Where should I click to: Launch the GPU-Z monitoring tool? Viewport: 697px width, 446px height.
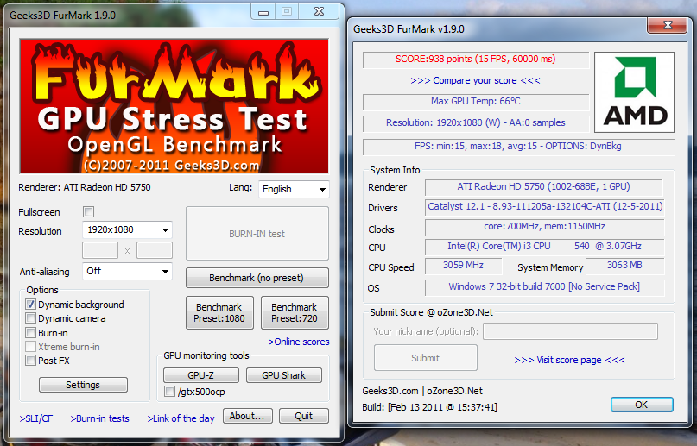(x=201, y=375)
